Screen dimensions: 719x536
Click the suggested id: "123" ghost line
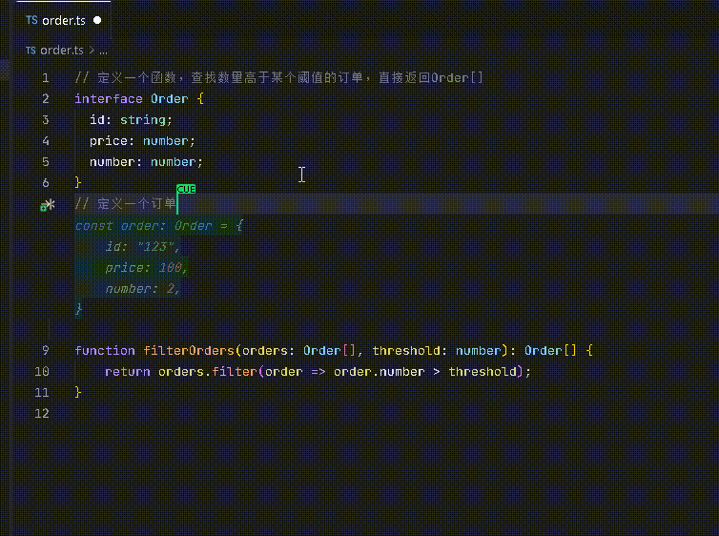pos(142,247)
